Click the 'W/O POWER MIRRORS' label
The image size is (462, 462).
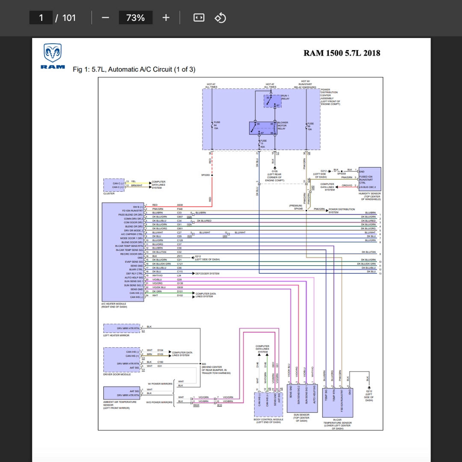pos(159,402)
